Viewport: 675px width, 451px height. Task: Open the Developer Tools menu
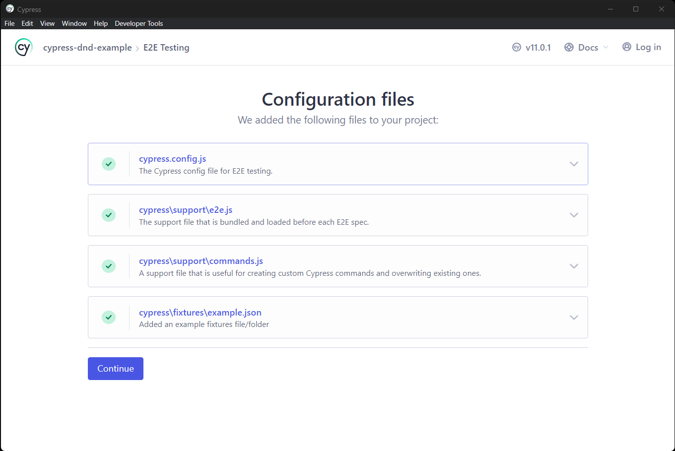click(x=138, y=23)
